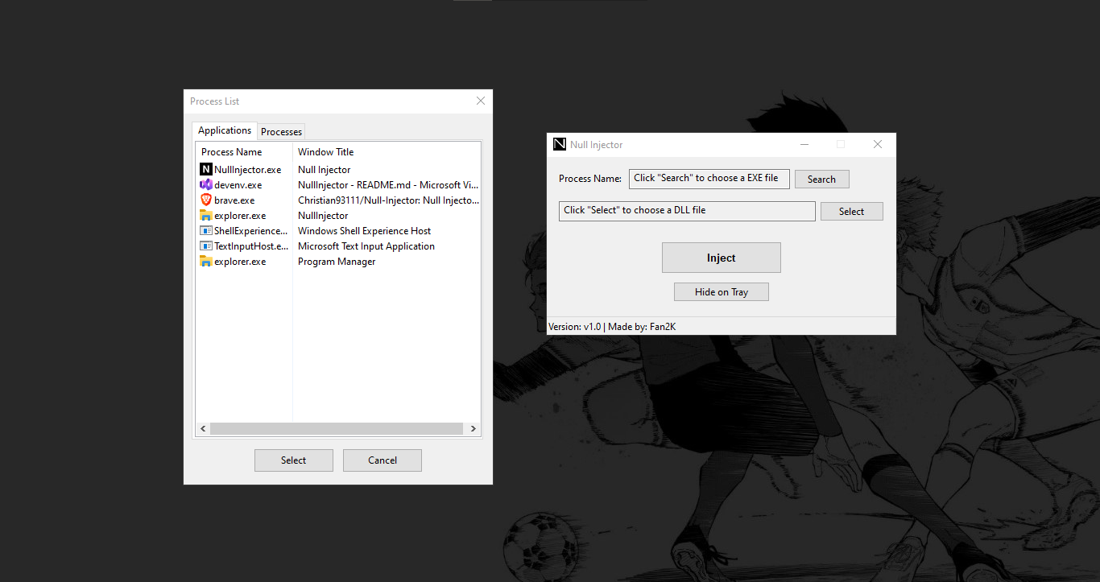
Task: Click 'NullInjector - README.md - Microsoft Vi...' title
Action: pos(388,185)
